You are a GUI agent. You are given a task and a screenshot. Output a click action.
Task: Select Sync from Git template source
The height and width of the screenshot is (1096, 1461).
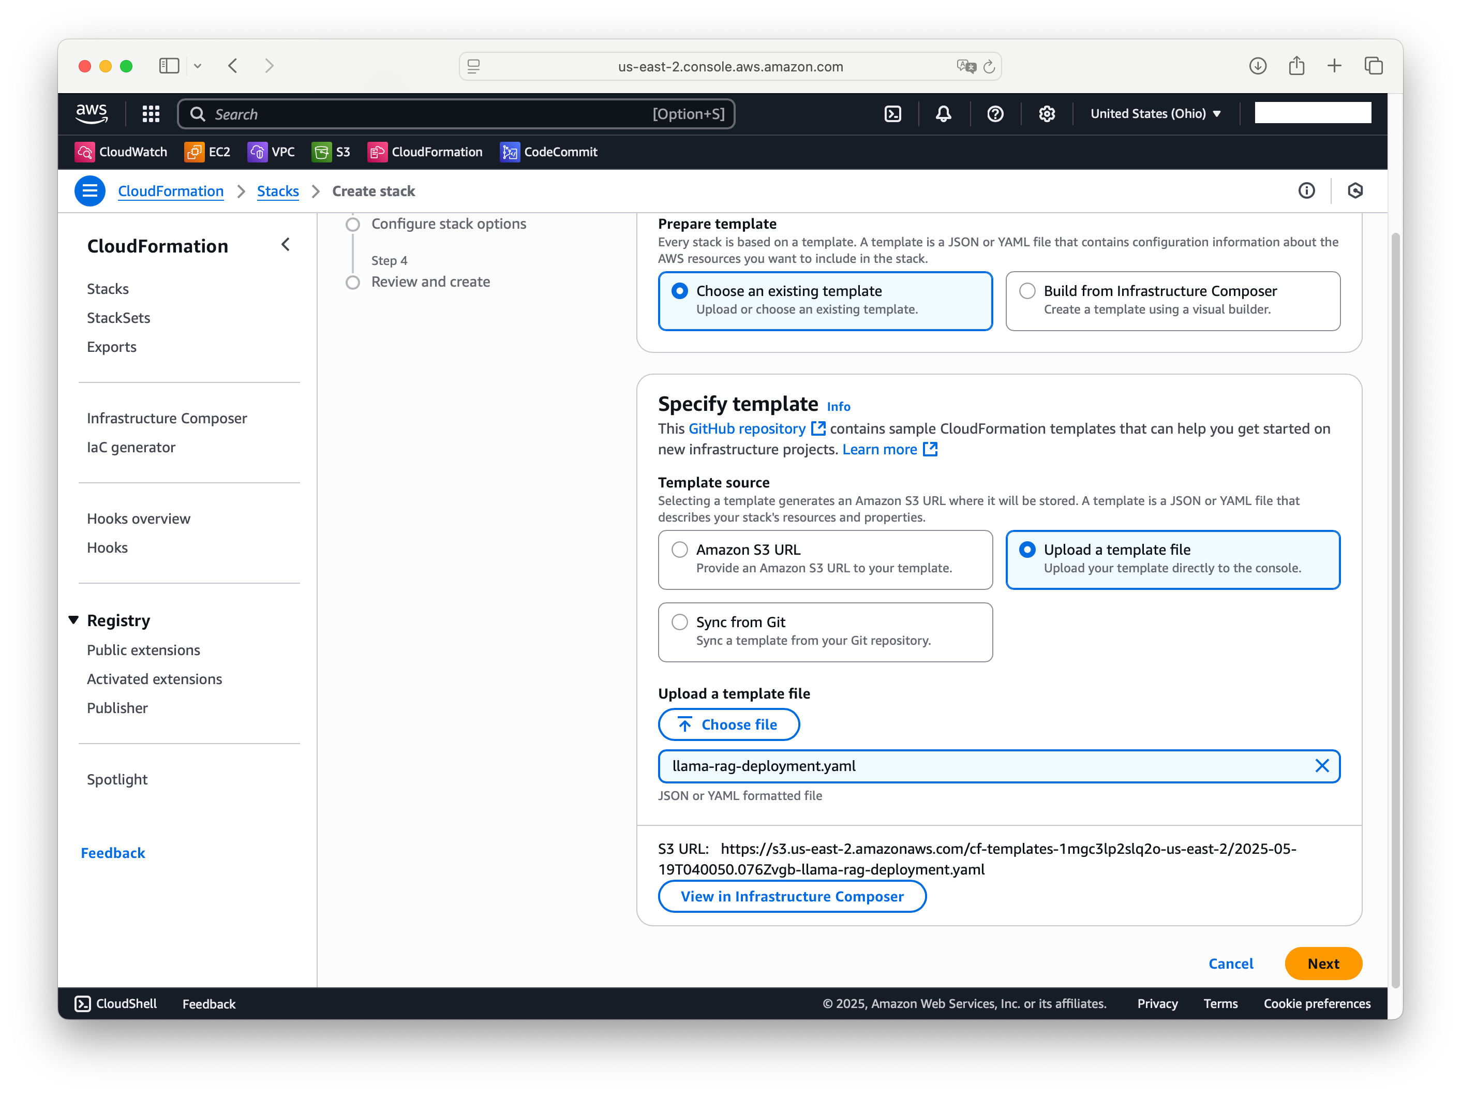[x=825, y=632]
